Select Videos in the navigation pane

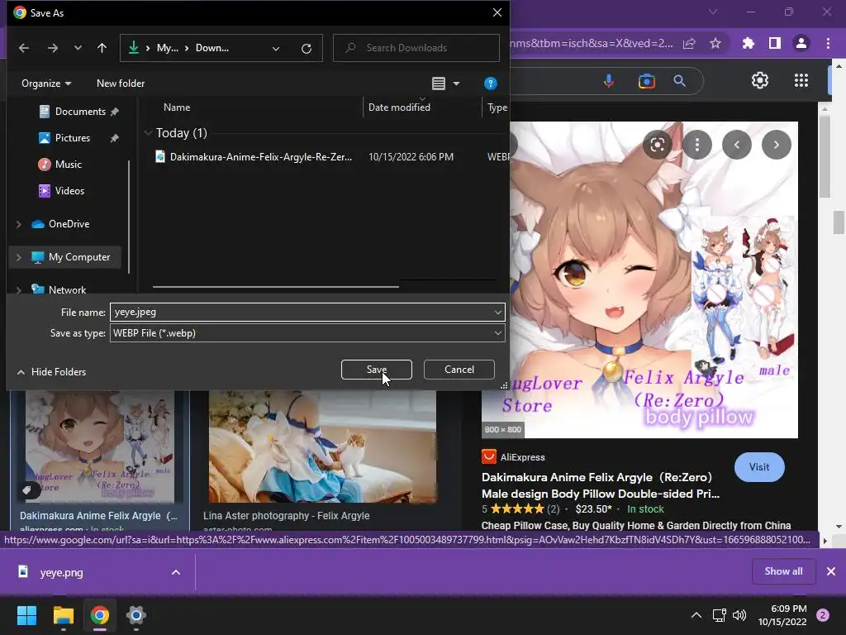61,191
